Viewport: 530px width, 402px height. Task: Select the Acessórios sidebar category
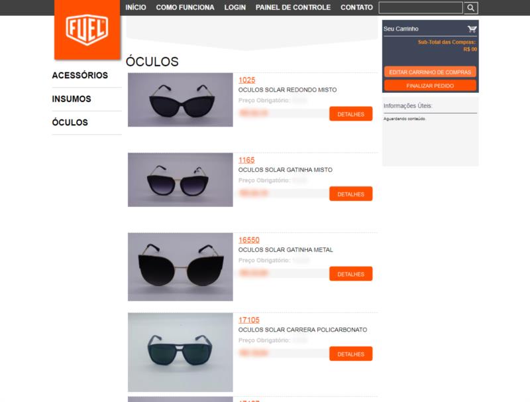pyautogui.click(x=80, y=75)
